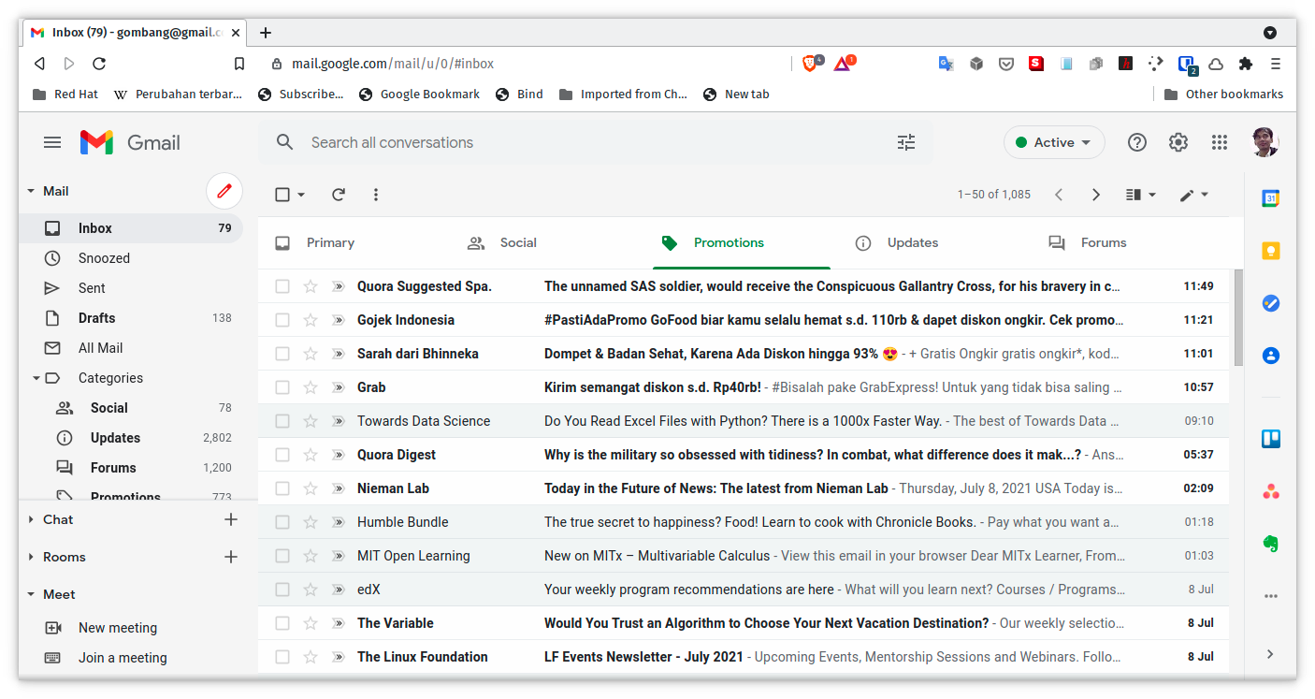Click the red compose pencil button

(224, 191)
